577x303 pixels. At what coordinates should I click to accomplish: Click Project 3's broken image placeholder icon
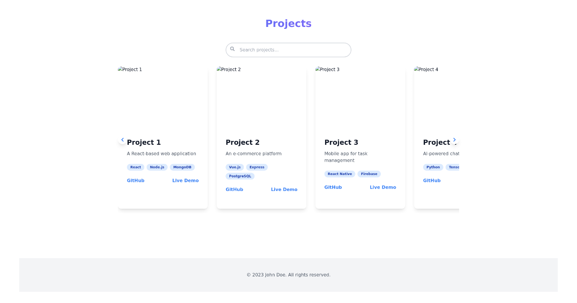pyautogui.click(x=318, y=69)
